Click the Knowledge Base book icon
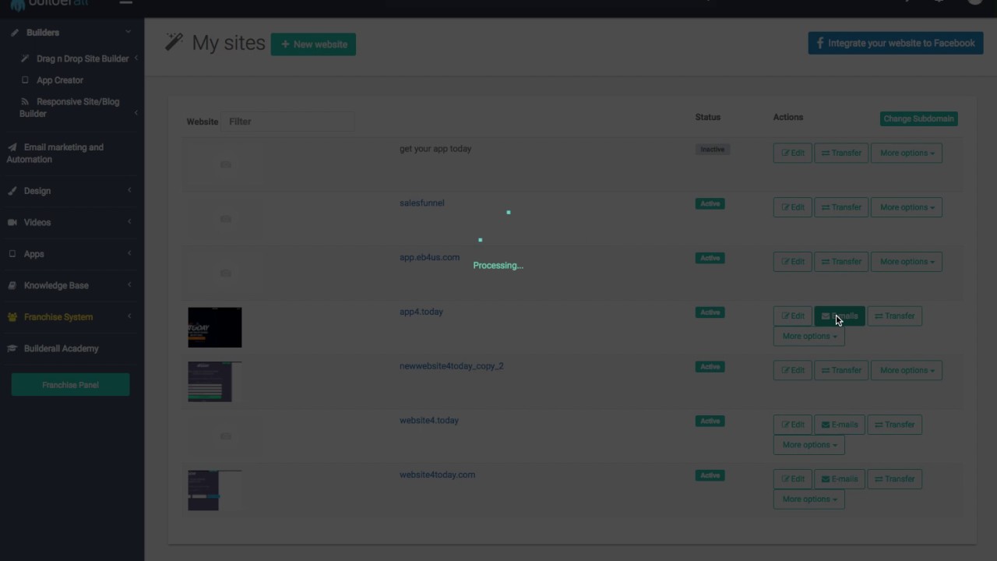This screenshot has width=997, height=561. [x=12, y=286]
